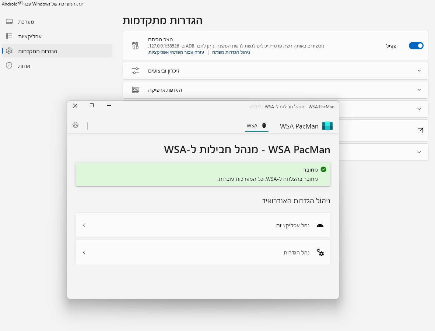Click the chevron on the נהל אפליקציות row
The width and height of the screenshot is (435, 331).
coord(84,225)
